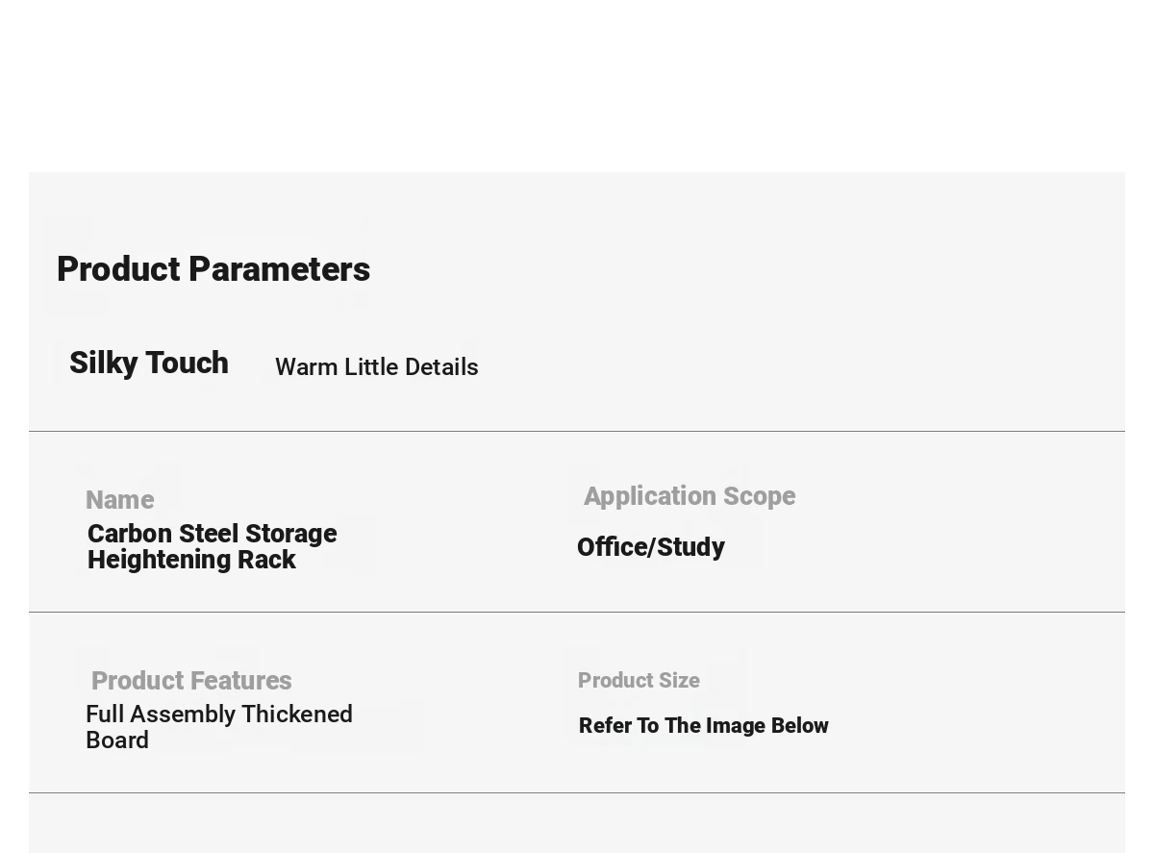Click the divider line below 'Silky Touch'
1154x853 pixels.
[x=577, y=431]
